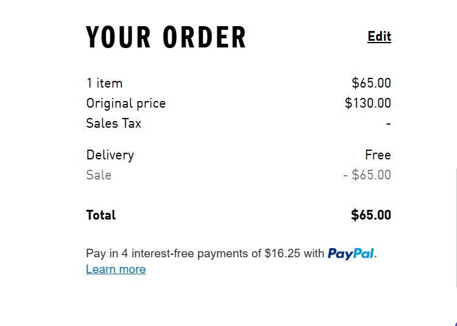
Task: Click the $16.25 installment amount
Action: pos(282,254)
